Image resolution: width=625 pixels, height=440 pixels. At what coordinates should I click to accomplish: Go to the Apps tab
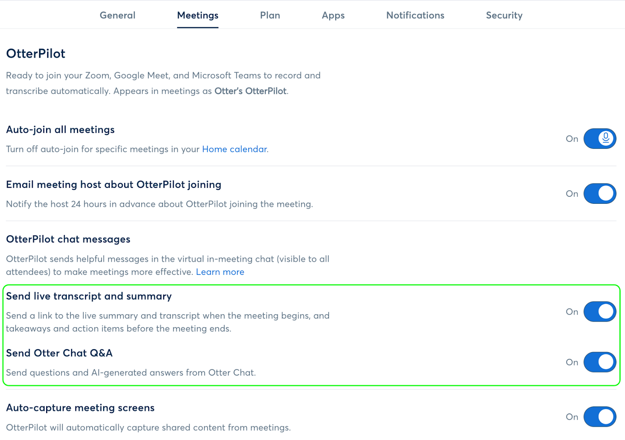tap(333, 15)
